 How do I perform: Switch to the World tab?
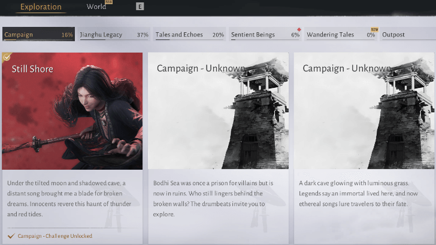click(96, 7)
